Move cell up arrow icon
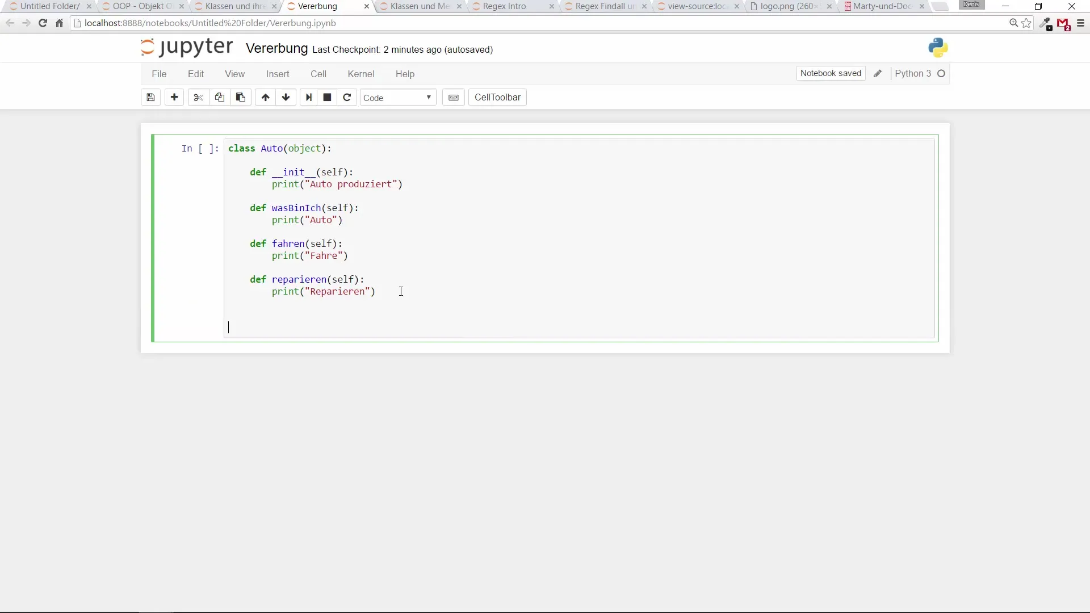Image resolution: width=1090 pixels, height=613 pixels. (265, 98)
